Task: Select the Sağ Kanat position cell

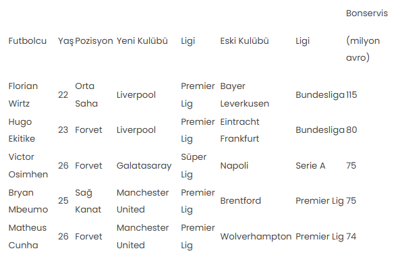Action: tap(88, 201)
